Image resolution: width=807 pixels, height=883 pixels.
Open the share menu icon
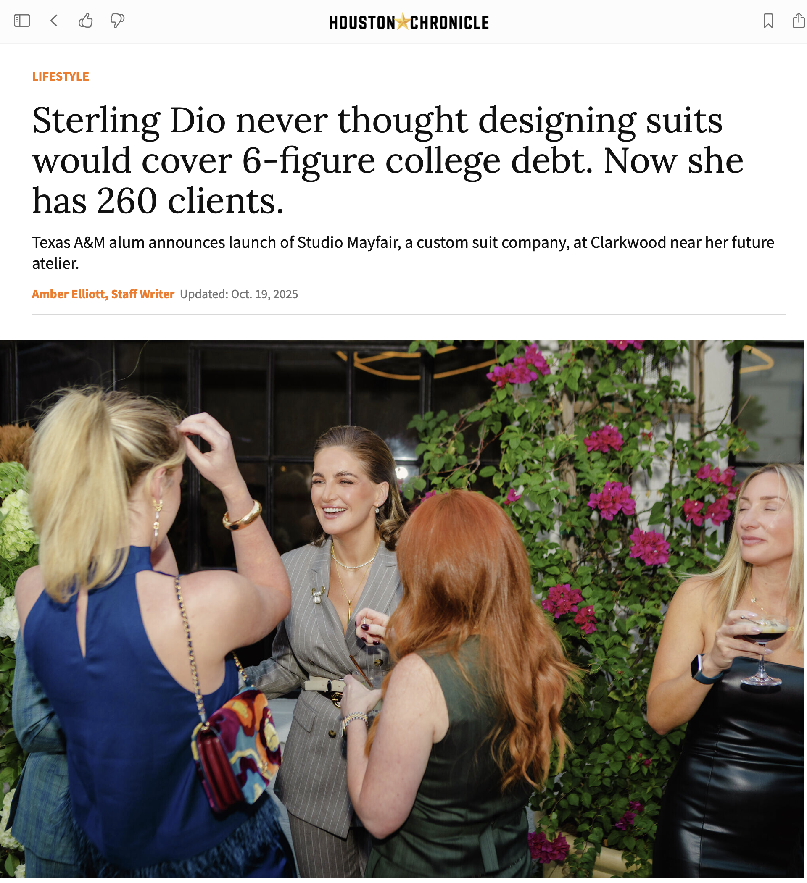click(799, 21)
